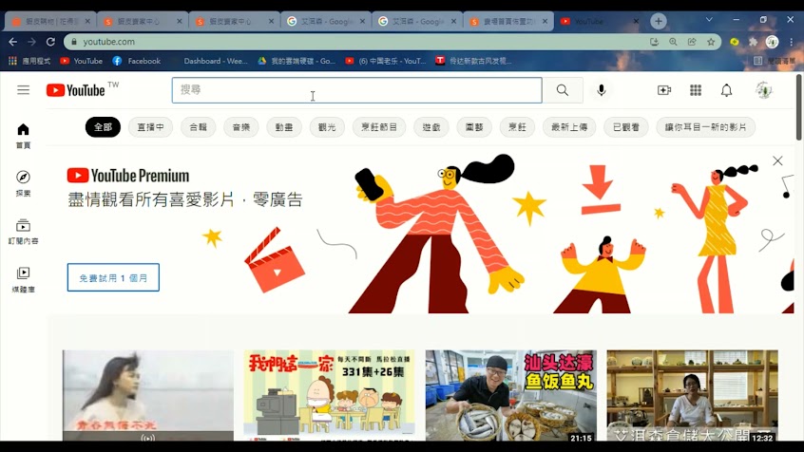Viewport: 804px width, 452px height.
Task: Open the Dashboard - Wee... bookmark
Action: click(x=215, y=61)
